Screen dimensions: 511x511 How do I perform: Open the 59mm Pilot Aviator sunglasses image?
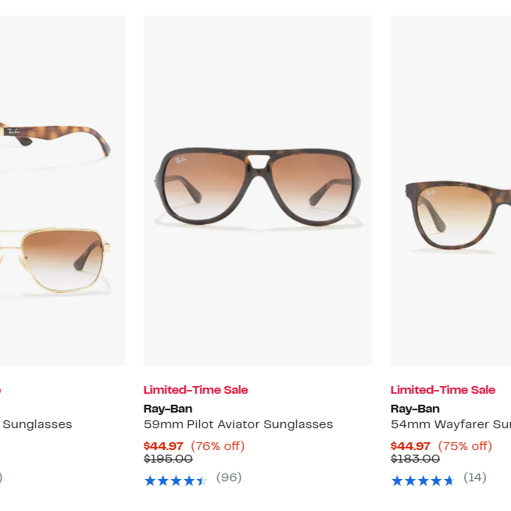click(257, 190)
